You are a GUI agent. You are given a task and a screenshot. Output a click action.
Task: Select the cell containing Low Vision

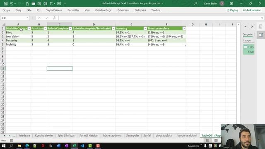pyautogui.click(x=18, y=36)
